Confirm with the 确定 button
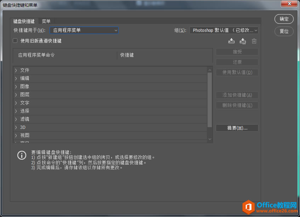This screenshot has height=217, width=300. coord(284,19)
